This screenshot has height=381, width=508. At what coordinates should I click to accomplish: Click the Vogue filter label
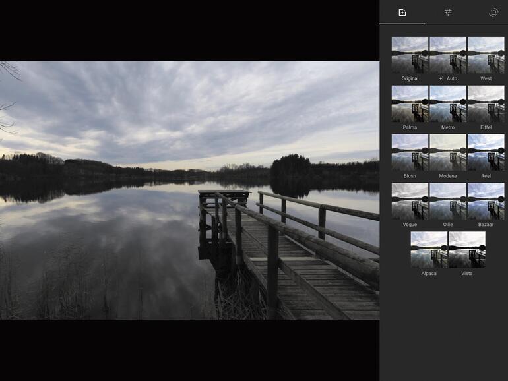coord(410,224)
